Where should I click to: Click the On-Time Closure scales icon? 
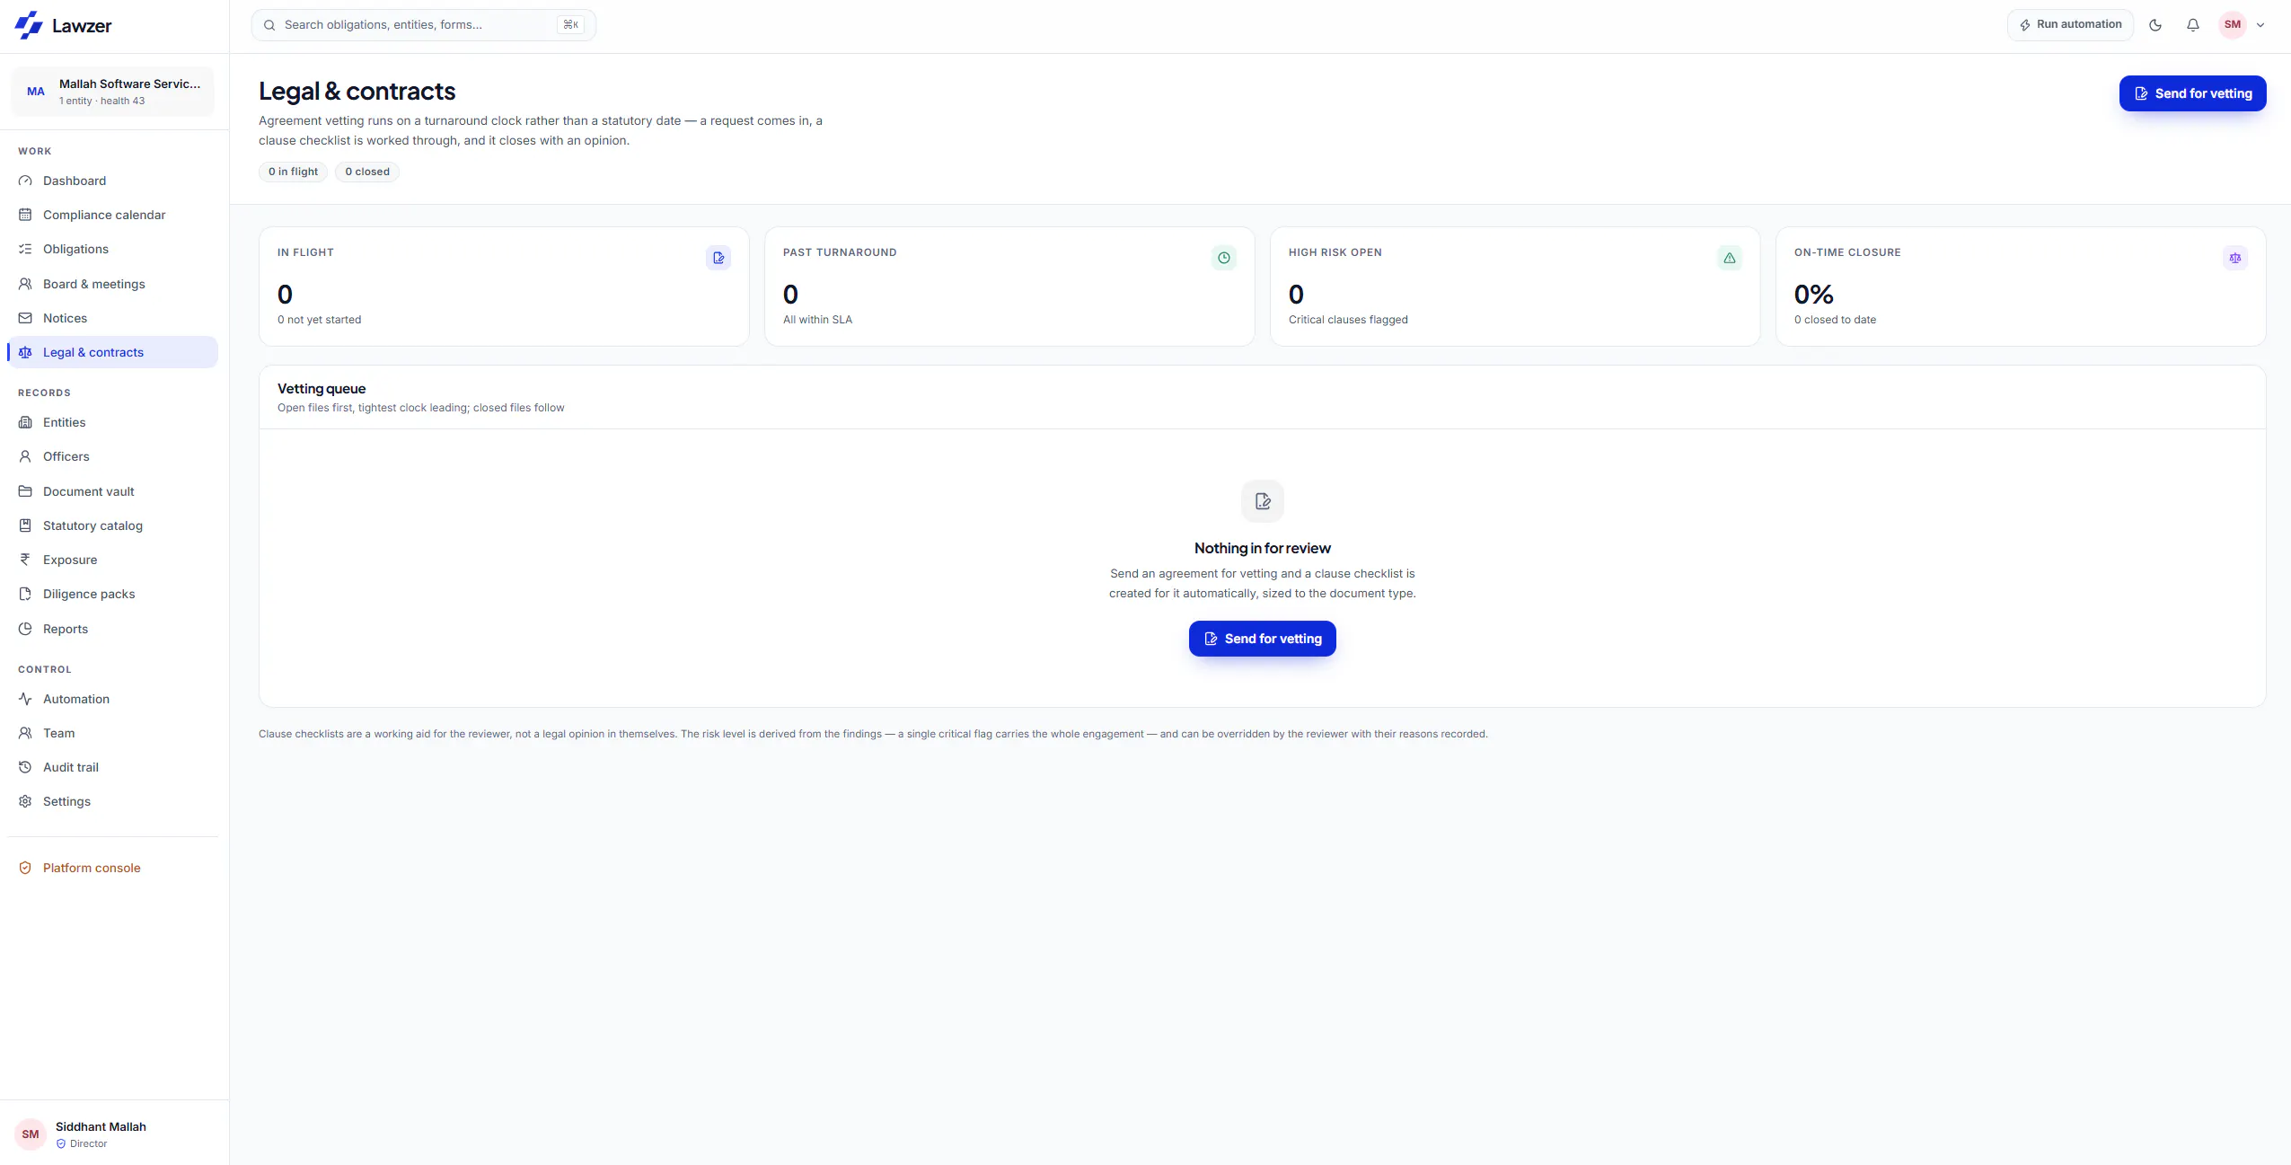pyautogui.click(x=2235, y=258)
